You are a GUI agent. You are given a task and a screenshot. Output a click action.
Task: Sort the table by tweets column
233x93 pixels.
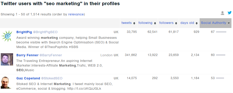click(x=126, y=23)
